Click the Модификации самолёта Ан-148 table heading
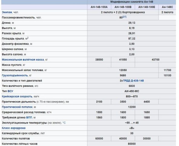This screenshot has height=146, width=179. coord(132,2)
